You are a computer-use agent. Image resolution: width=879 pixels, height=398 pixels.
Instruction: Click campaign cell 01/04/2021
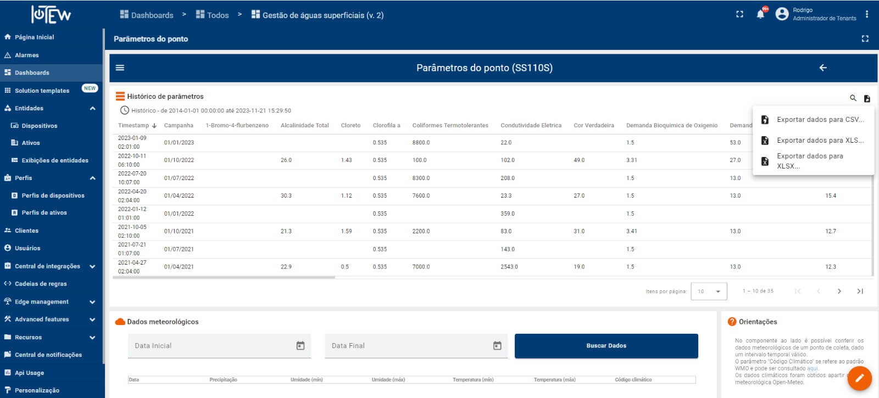[x=179, y=267]
